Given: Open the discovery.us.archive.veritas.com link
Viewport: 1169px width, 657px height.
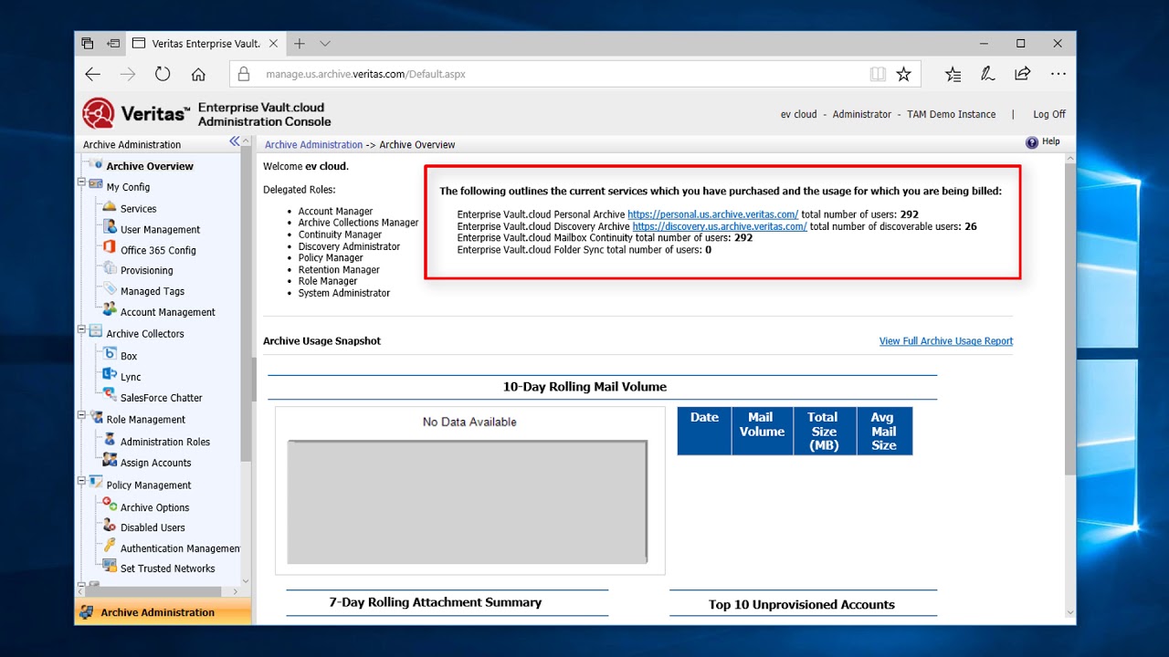Looking at the screenshot, I should (x=720, y=226).
